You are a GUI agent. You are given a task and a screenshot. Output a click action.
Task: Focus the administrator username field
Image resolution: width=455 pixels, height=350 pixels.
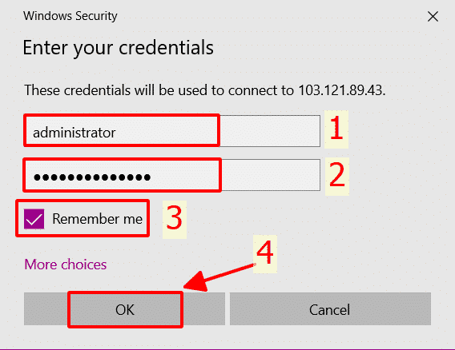click(172, 131)
